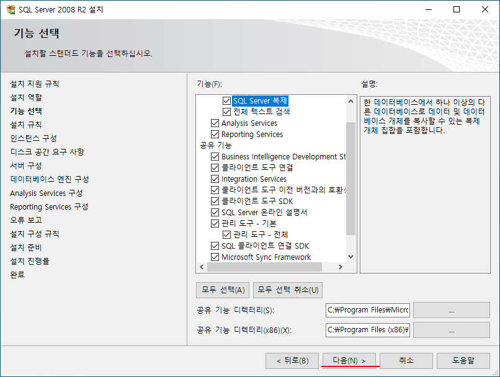Click the 기능 선택 step in sidebar

pos(26,111)
